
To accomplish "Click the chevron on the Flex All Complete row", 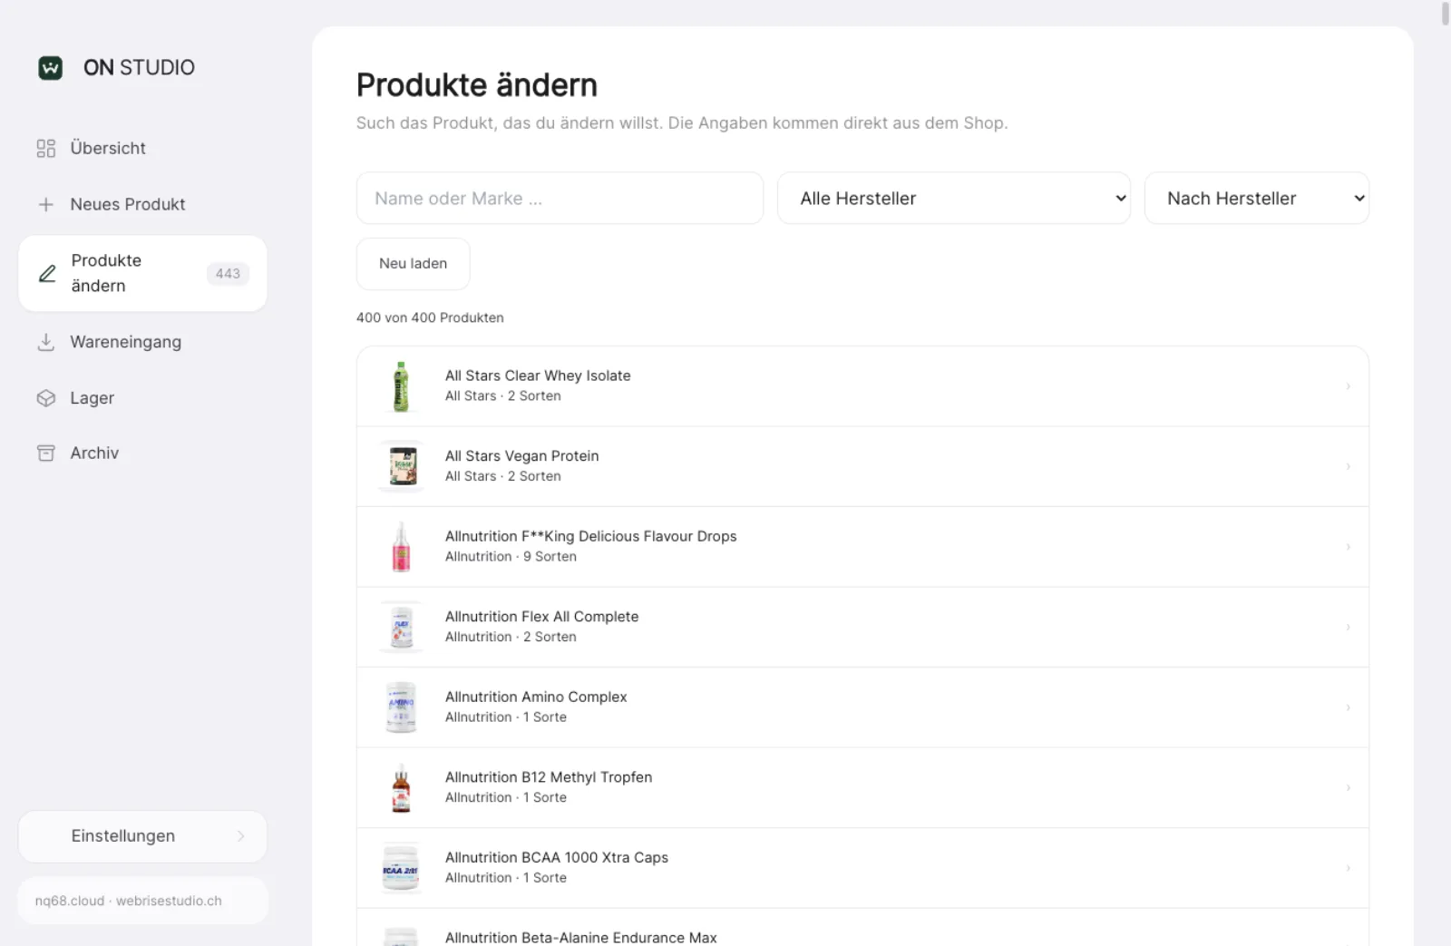I will click(1348, 627).
